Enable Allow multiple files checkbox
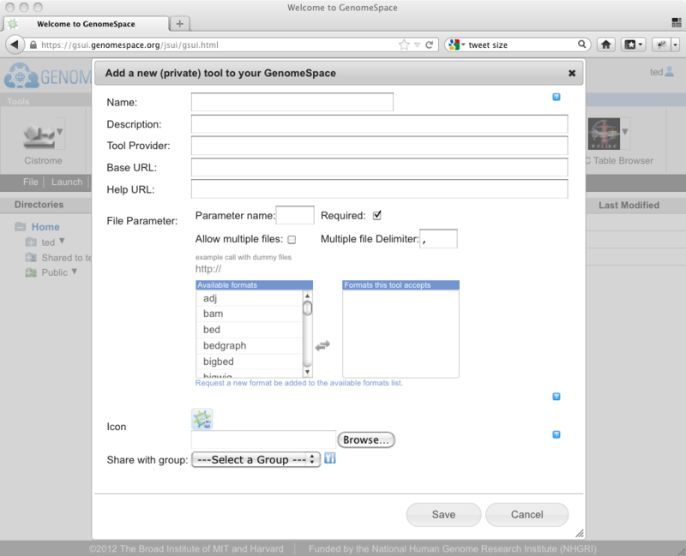Image resolution: width=686 pixels, height=556 pixels. (x=292, y=240)
